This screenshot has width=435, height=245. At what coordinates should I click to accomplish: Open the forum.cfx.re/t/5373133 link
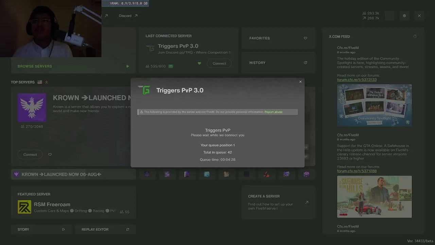[x=357, y=80]
